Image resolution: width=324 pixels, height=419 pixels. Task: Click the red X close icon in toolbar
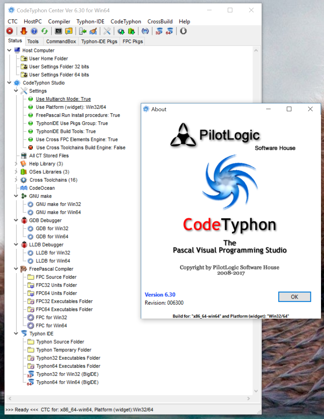pos(10,31)
